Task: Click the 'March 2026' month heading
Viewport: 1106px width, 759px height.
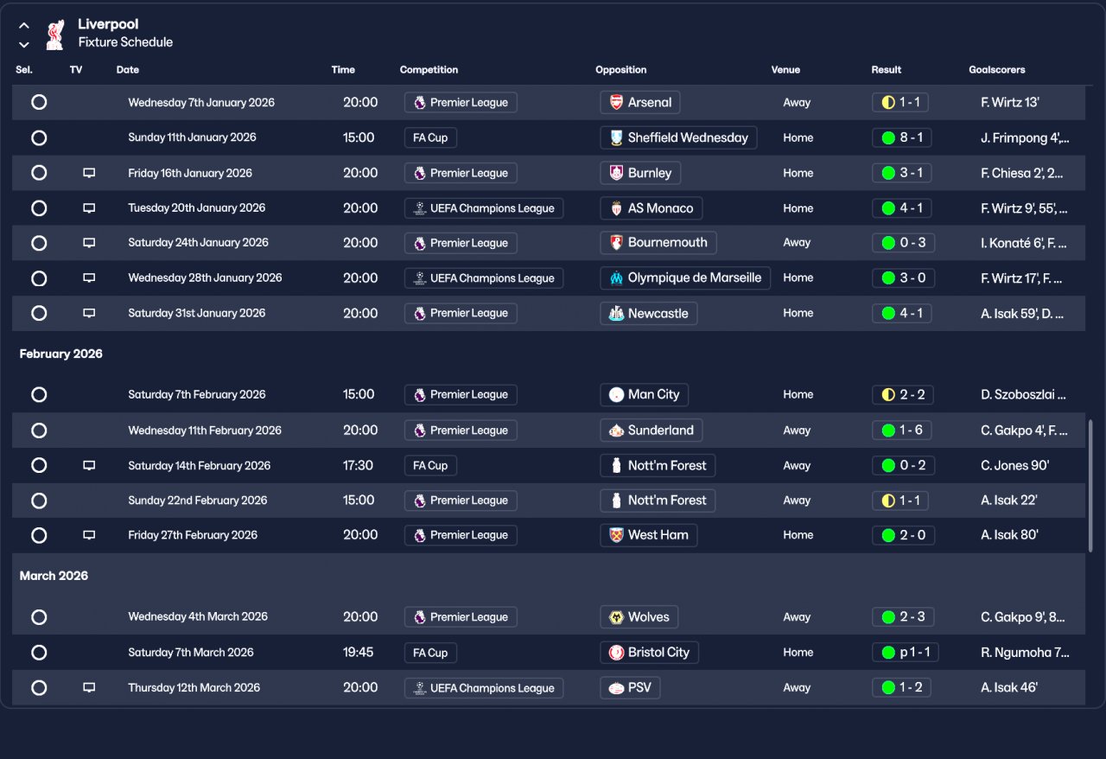Action: (54, 576)
